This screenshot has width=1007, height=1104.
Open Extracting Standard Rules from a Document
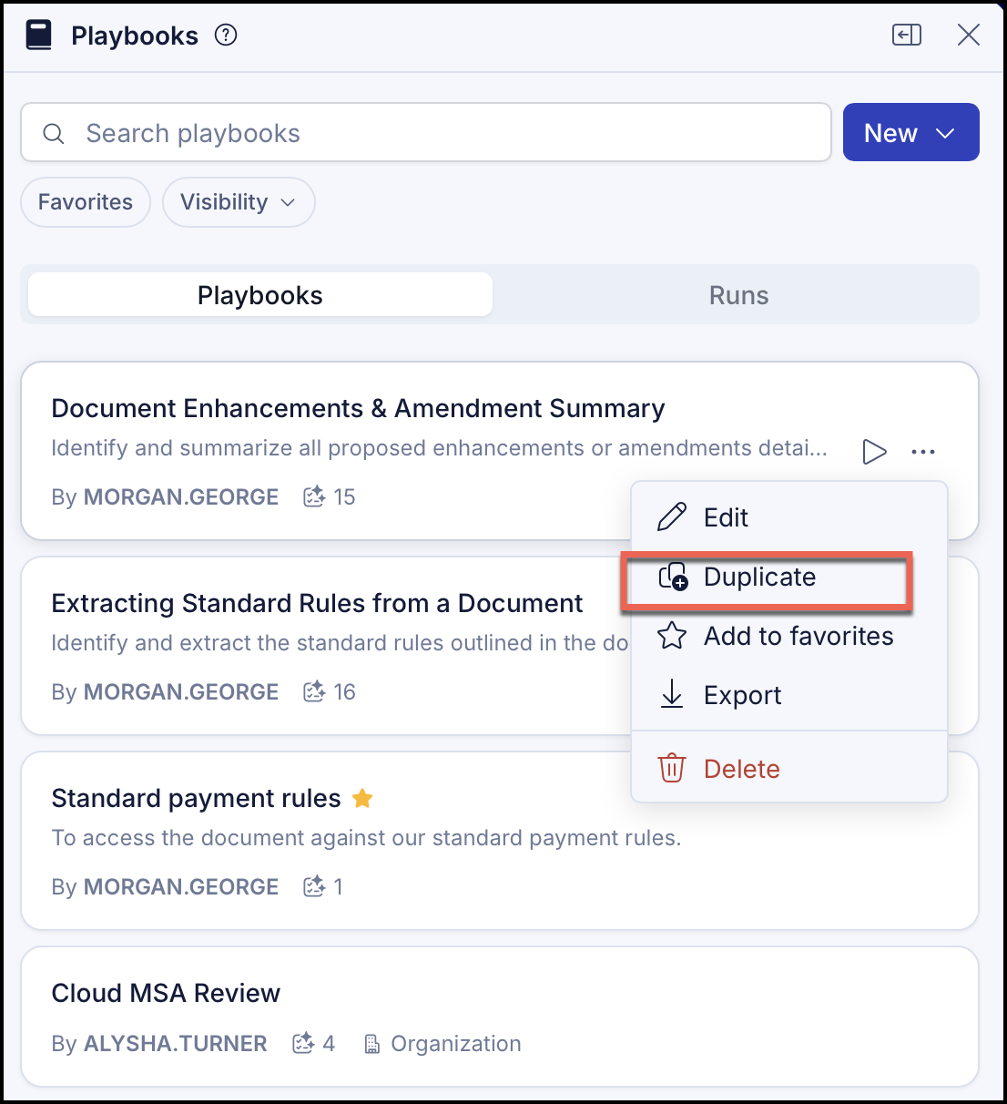point(317,603)
